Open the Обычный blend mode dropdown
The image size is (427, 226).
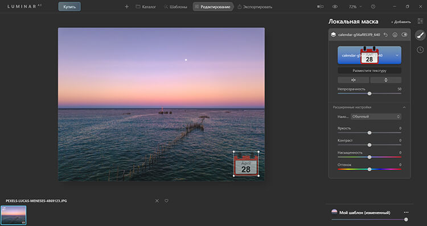(376, 116)
